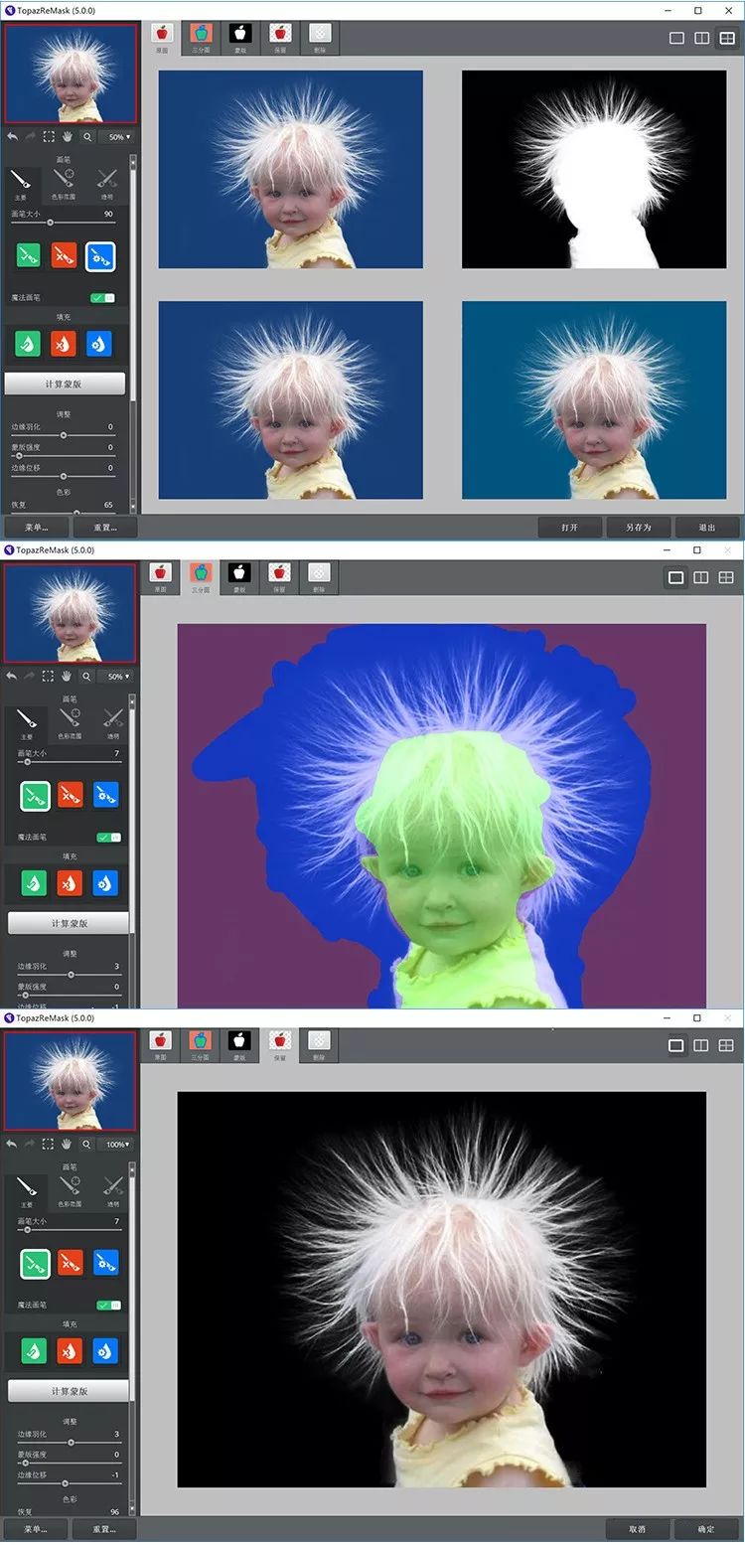
Task: Turn off 魔法画笔 switch in bottom window
Action: pos(107,1305)
